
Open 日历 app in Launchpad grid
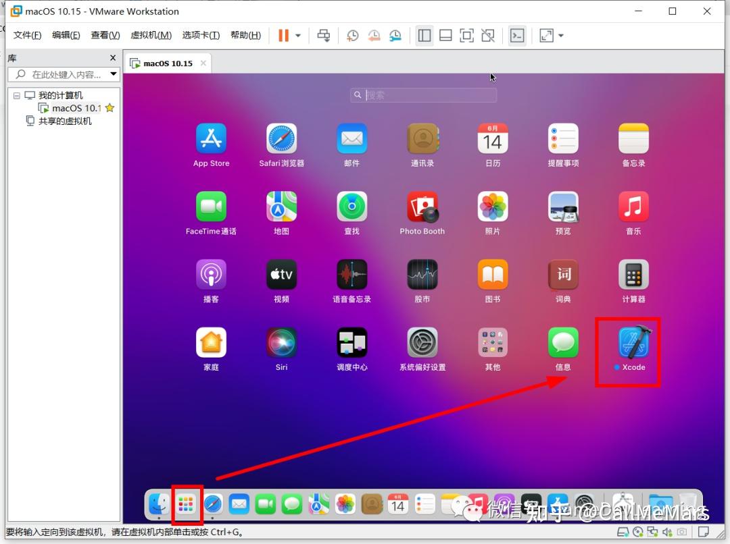(493, 138)
